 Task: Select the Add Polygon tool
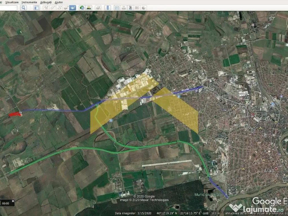click(x=53, y=8)
